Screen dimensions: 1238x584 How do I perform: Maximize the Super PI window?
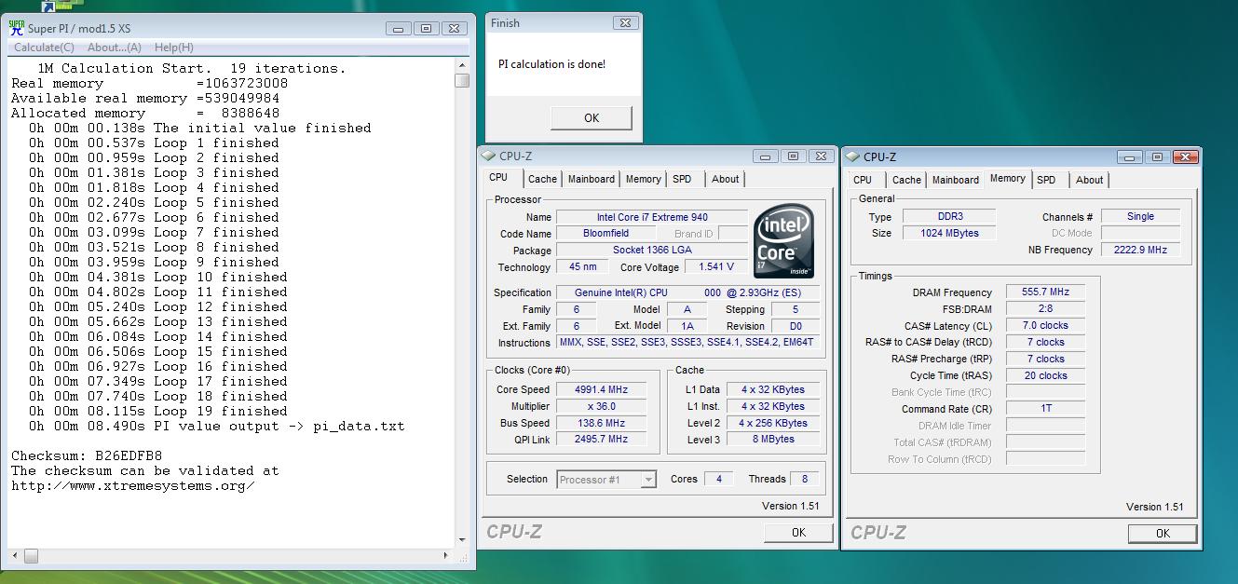[426, 28]
